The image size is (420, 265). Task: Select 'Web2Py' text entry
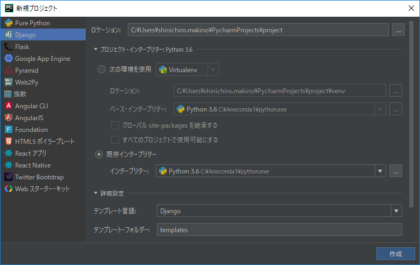(26, 82)
